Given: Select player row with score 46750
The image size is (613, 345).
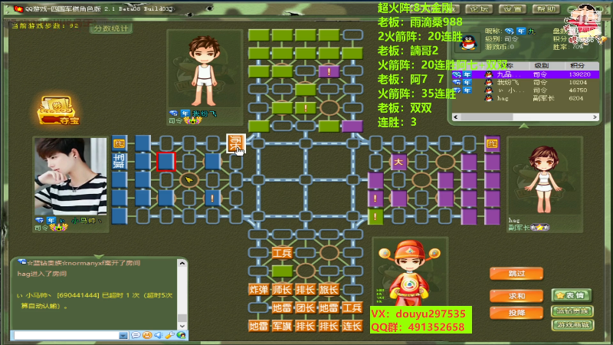Looking at the screenshot, I should [526, 90].
